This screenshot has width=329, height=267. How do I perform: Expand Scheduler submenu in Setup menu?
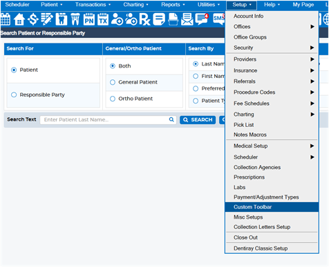[x=312, y=157]
